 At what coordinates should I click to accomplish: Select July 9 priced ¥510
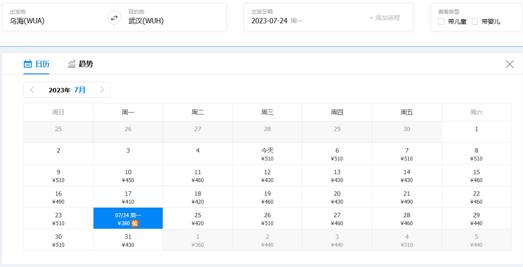click(x=59, y=175)
